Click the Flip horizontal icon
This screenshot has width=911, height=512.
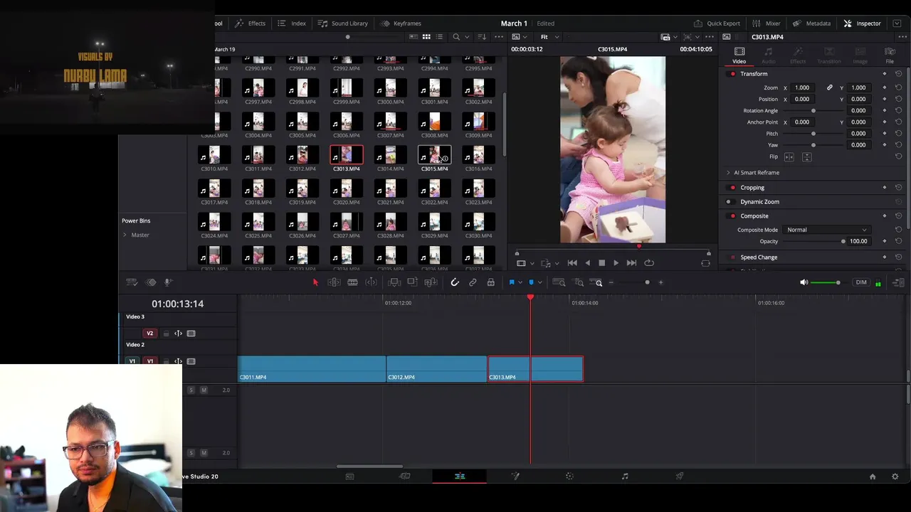click(x=789, y=156)
